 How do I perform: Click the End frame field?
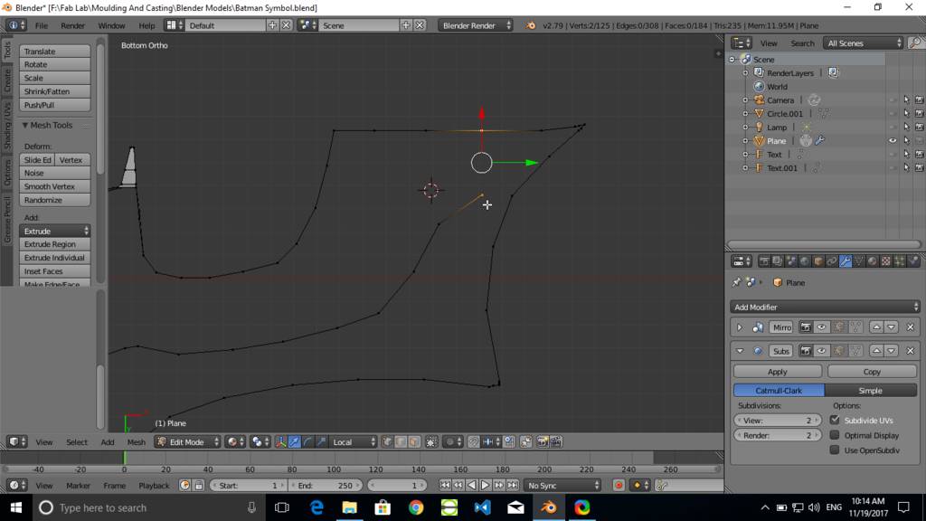[x=326, y=486]
